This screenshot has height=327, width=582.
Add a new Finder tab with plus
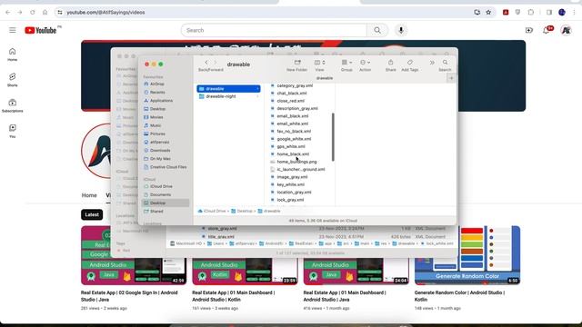(451, 78)
